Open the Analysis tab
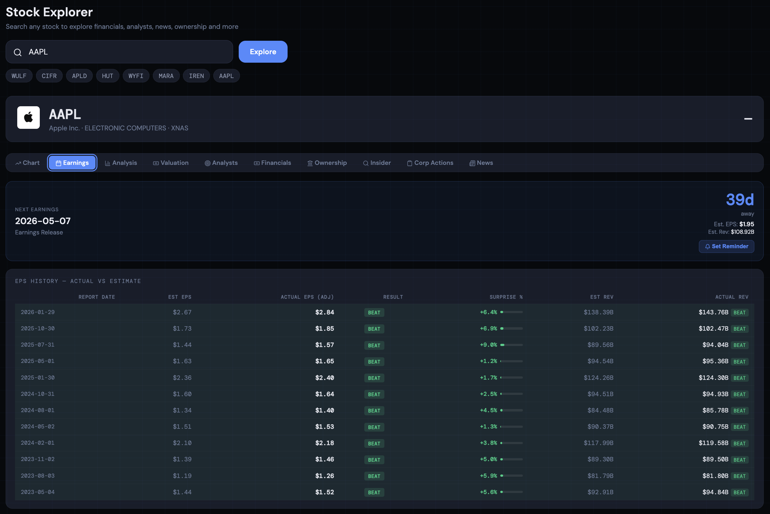This screenshot has height=514, width=770. point(121,163)
